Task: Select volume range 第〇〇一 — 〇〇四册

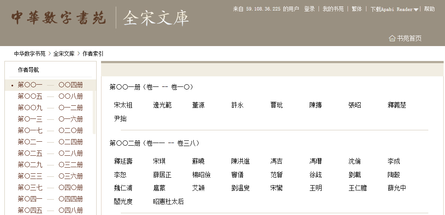Action: pos(50,85)
